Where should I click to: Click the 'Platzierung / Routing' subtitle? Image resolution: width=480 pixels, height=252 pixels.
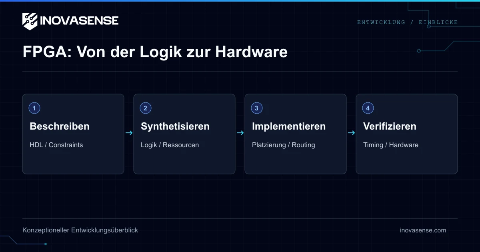[284, 145]
